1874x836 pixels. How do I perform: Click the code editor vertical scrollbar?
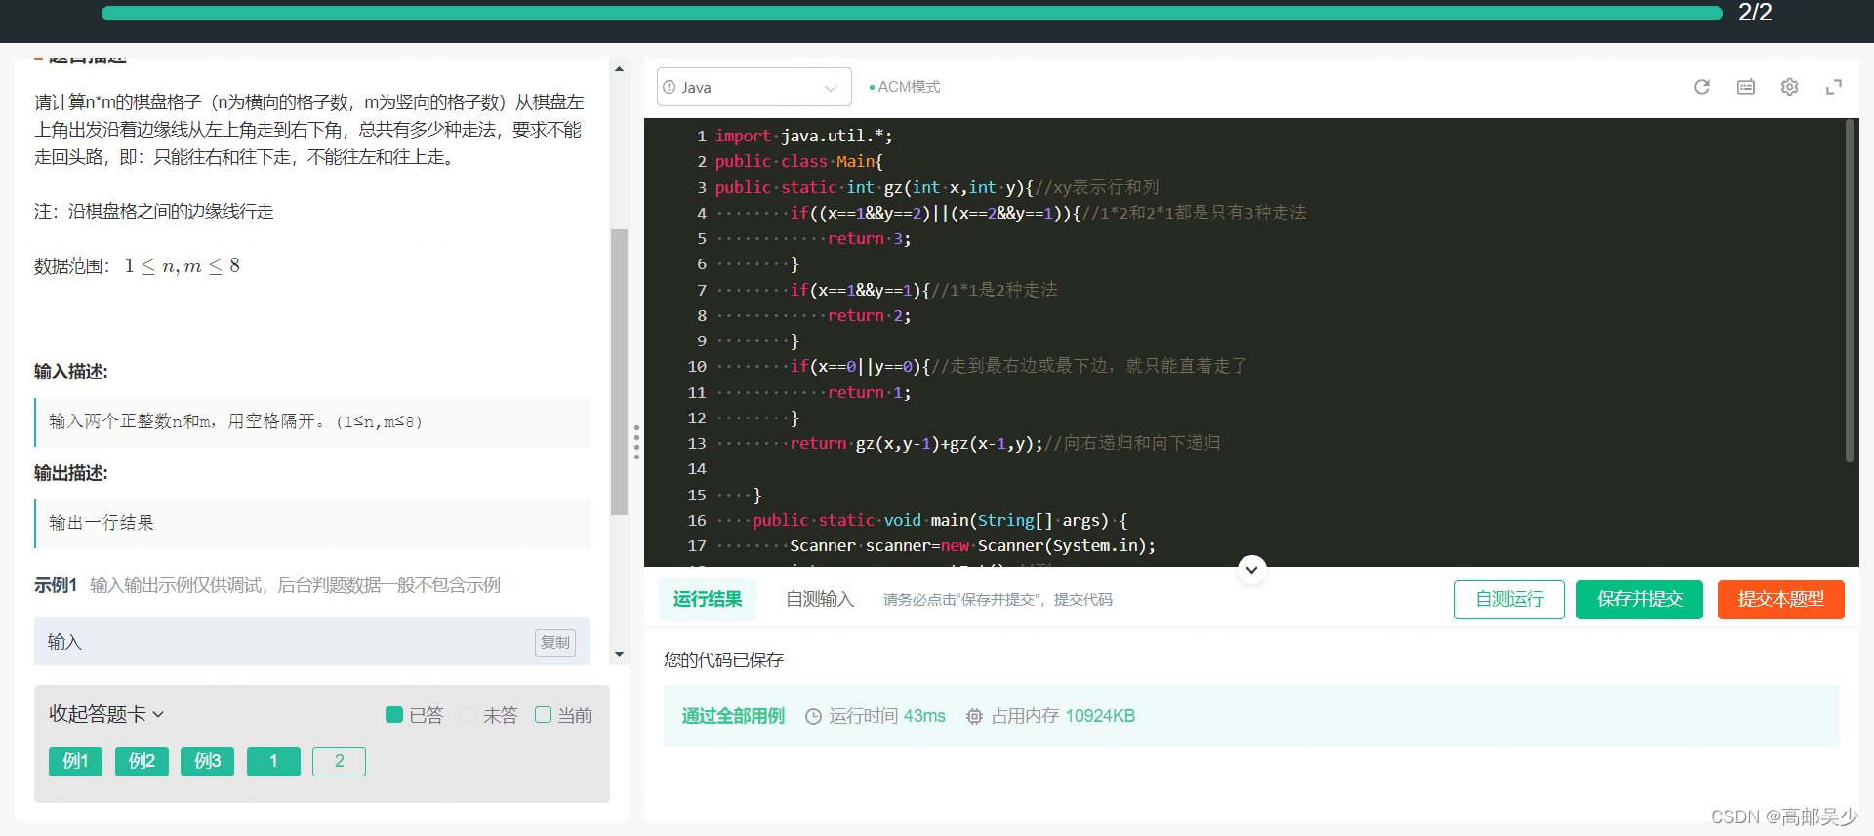click(1849, 291)
